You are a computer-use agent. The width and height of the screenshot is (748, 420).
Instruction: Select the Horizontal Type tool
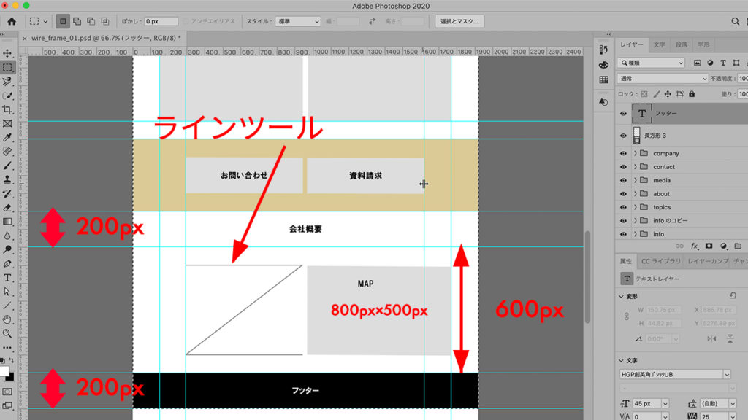point(7,278)
